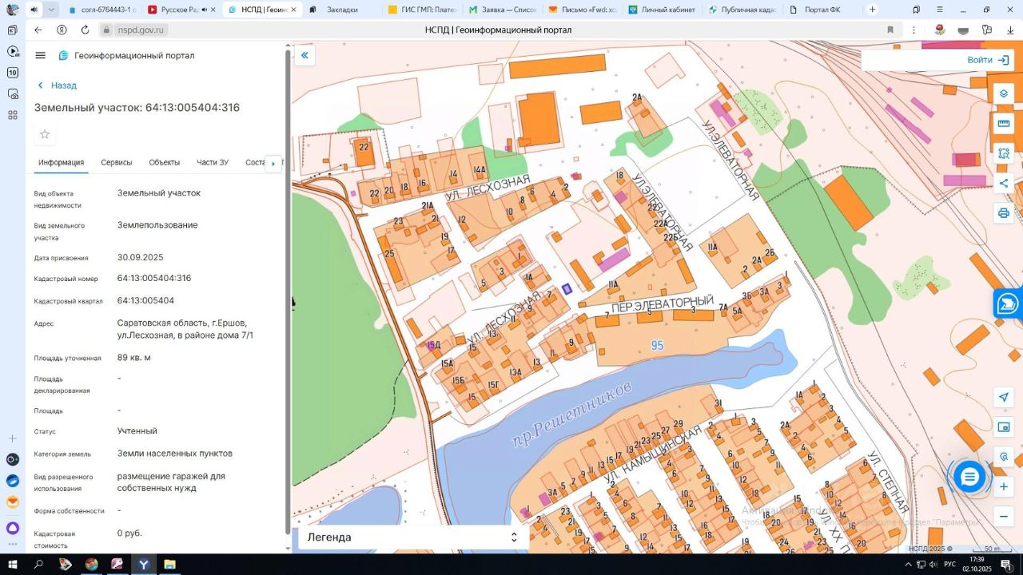This screenshot has width=1023, height=575.
Task: Add land plot to favorites star
Action: coord(45,134)
